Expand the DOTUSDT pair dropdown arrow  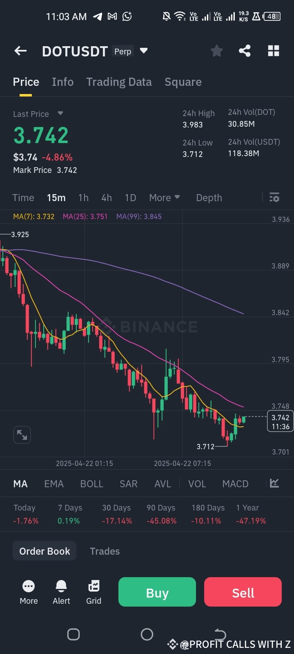[x=143, y=51]
